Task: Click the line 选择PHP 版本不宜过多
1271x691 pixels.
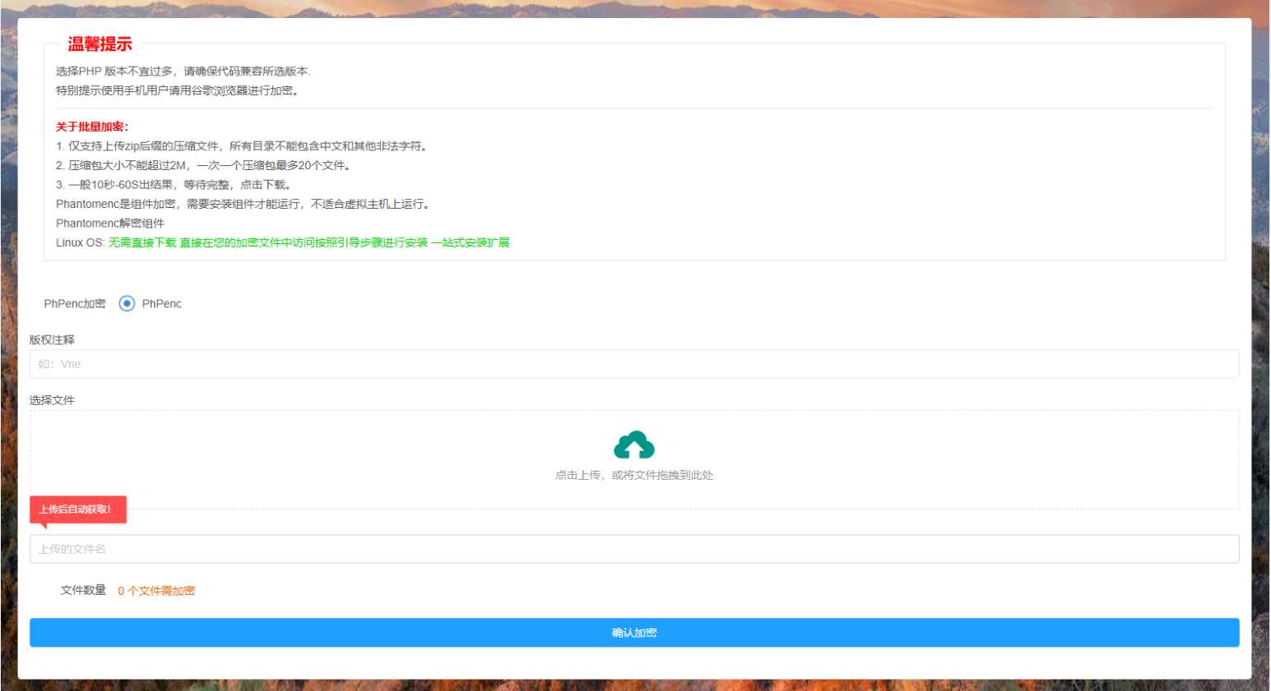Action: pyautogui.click(x=183, y=71)
